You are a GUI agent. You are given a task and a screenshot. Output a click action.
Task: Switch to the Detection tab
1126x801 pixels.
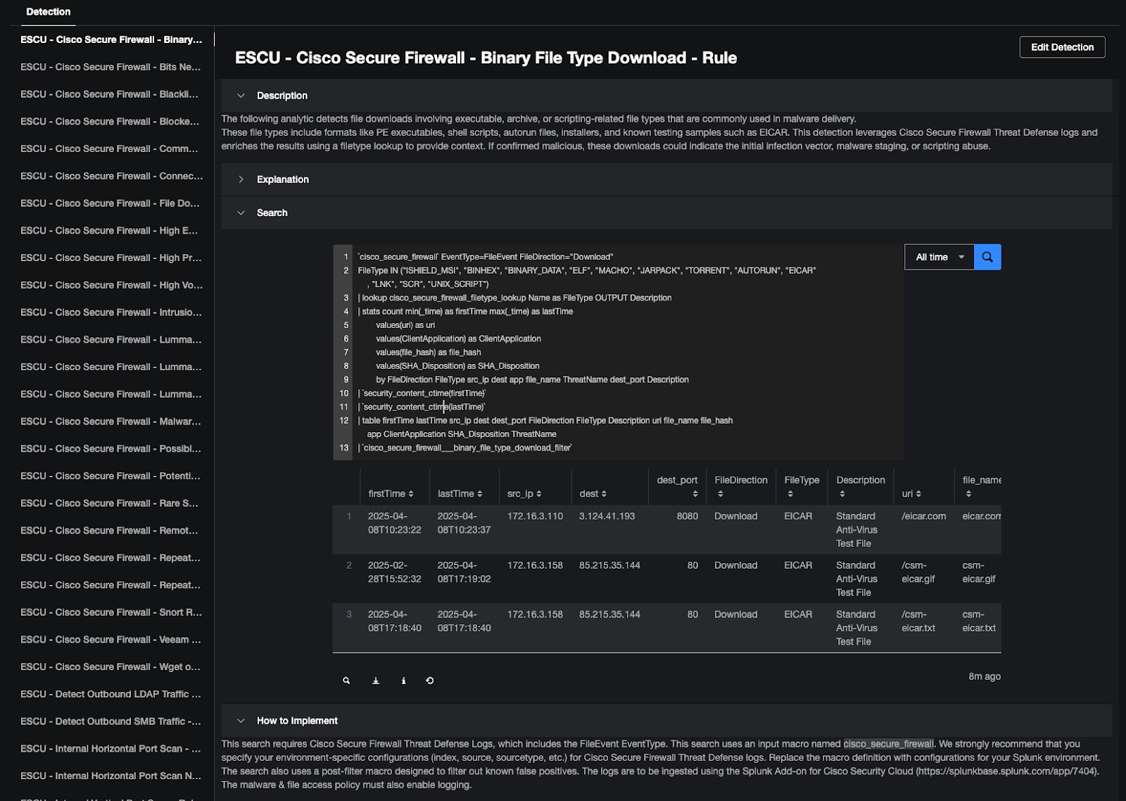click(49, 12)
